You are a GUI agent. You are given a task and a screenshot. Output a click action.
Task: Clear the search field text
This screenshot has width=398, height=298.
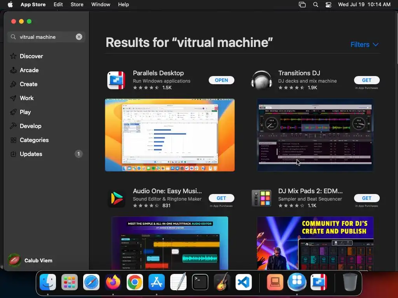click(x=79, y=37)
